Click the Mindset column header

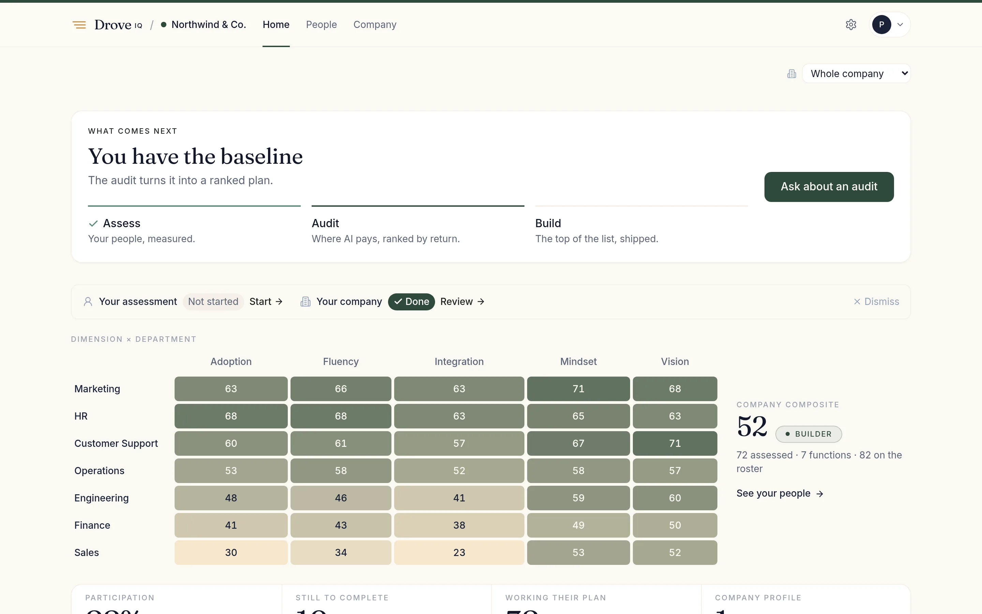click(x=578, y=362)
